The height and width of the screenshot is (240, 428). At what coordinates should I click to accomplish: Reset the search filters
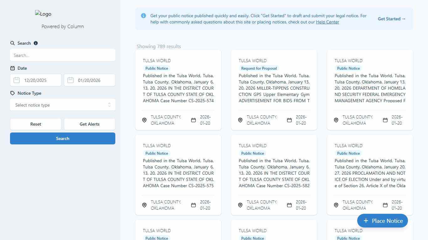pyautogui.click(x=36, y=124)
